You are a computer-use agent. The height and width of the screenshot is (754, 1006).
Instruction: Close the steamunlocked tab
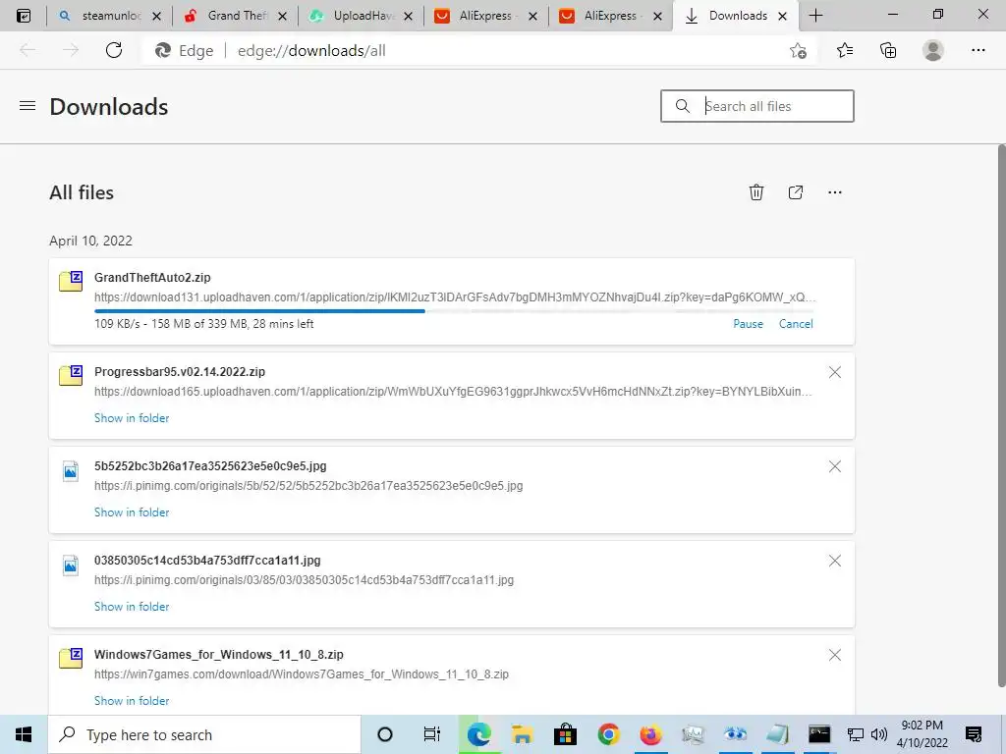pyautogui.click(x=156, y=17)
